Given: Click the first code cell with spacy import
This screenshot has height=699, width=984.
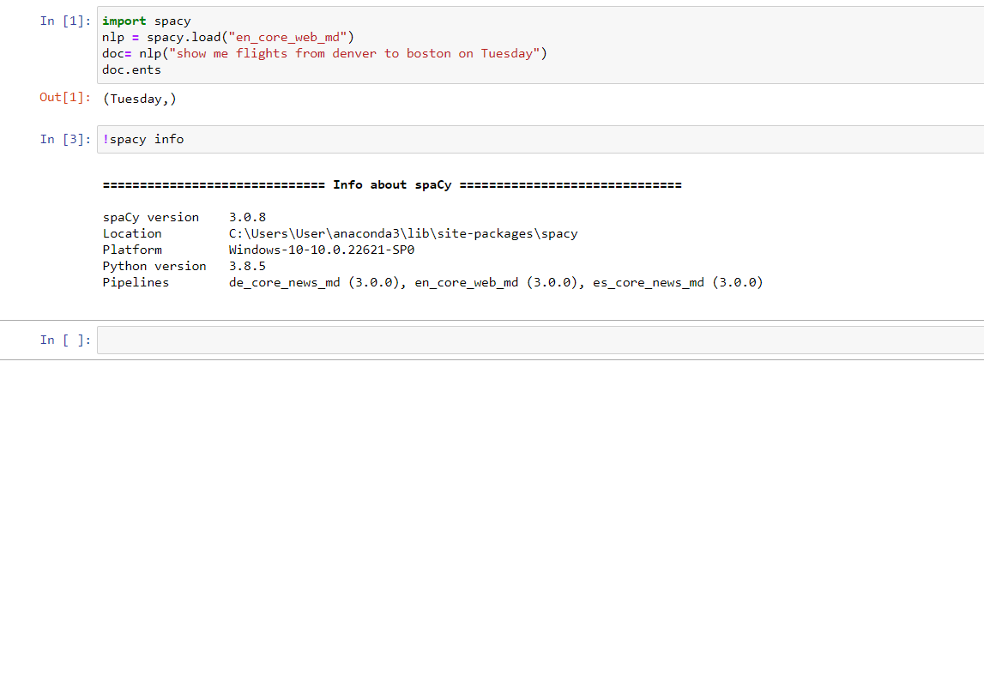Looking at the screenshot, I should 540,45.
